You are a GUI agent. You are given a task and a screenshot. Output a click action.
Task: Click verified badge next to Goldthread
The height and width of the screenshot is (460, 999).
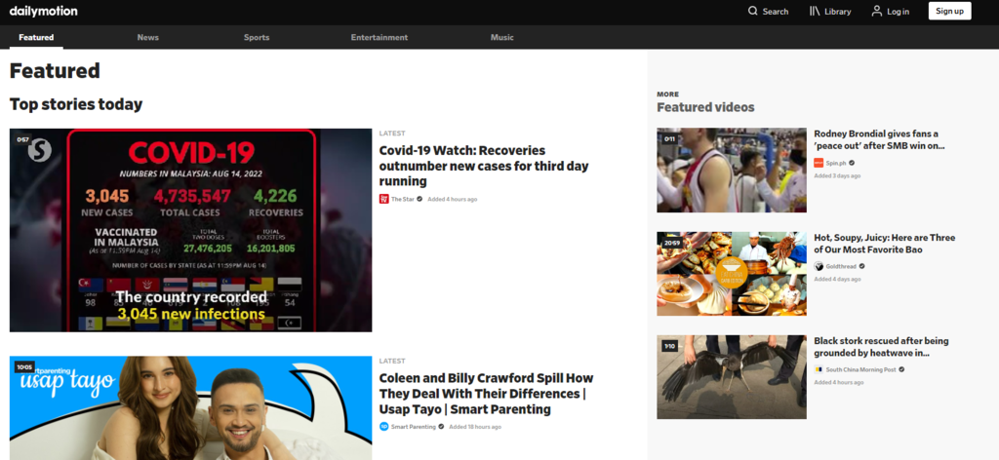[x=861, y=266]
